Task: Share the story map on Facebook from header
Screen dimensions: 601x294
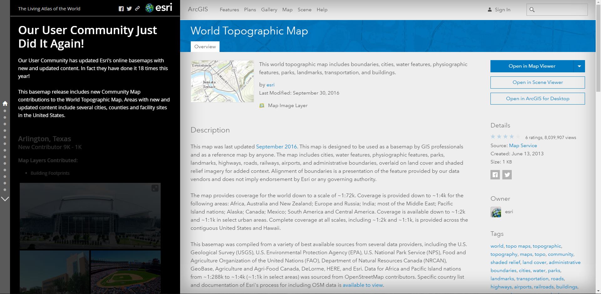Action: point(121,9)
